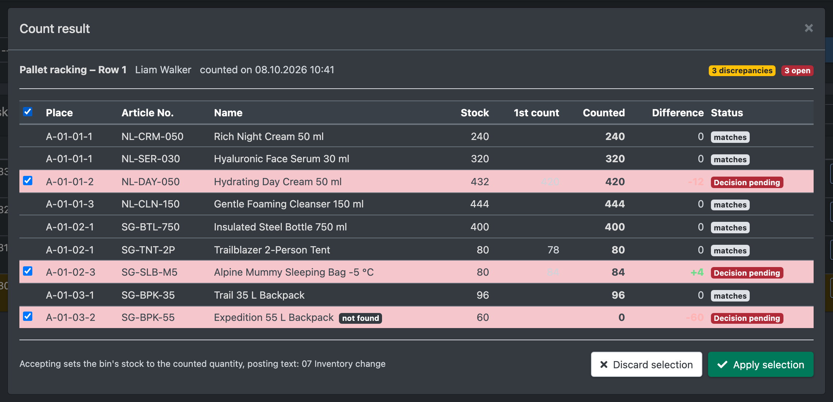The height and width of the screenshot is (402, 833).
Task: Click the counted on 08.10.2026 10:41 timestamp
Action: coord(267,70)
